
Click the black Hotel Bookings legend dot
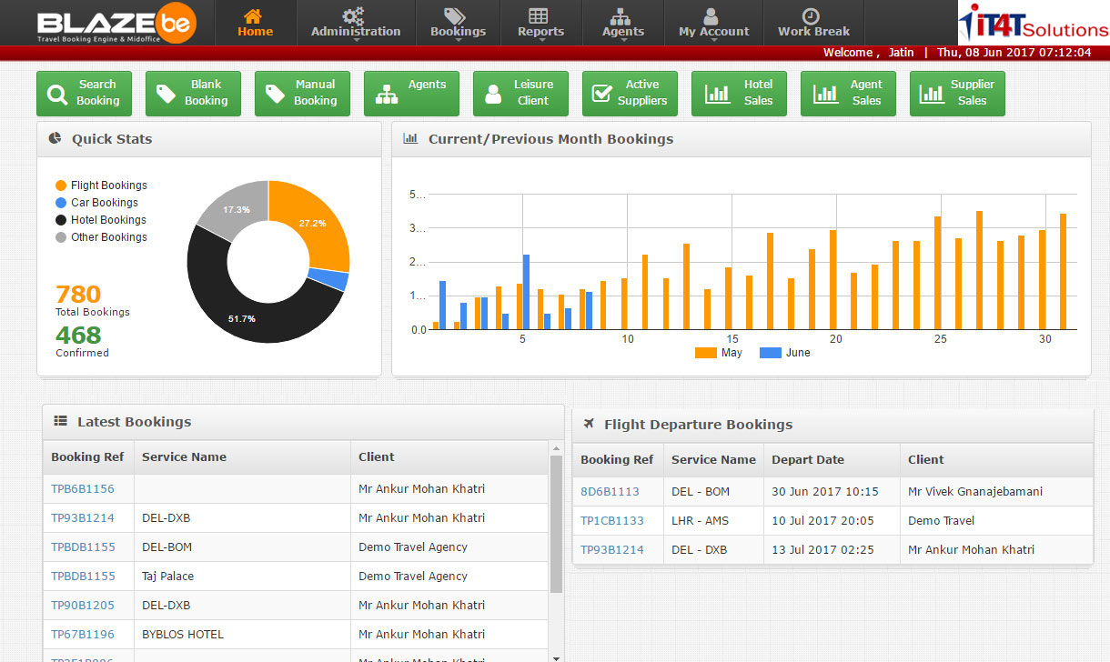pyautogui.click(x=61, y=220)
